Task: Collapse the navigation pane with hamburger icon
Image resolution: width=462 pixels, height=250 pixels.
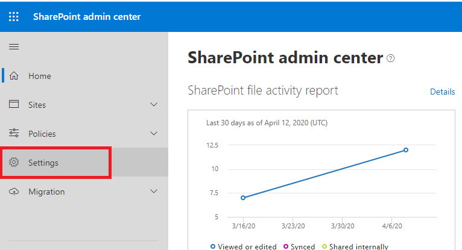Action: tap(14, 47)
